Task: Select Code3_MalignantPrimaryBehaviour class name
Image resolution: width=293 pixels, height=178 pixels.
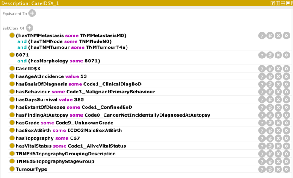Action: [111, 92]
